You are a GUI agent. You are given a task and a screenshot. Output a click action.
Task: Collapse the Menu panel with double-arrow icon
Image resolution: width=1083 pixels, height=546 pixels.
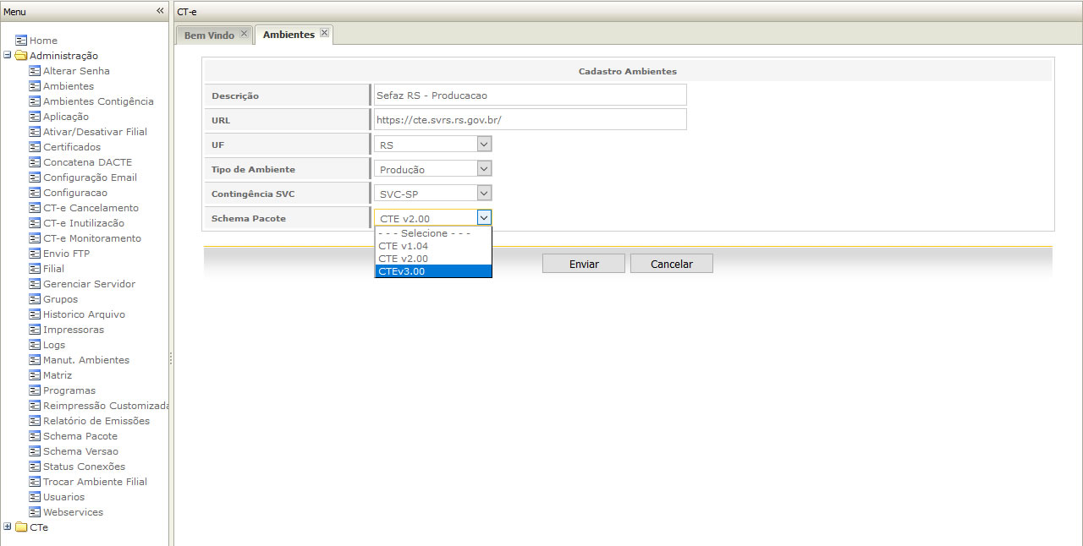point(160,11)
